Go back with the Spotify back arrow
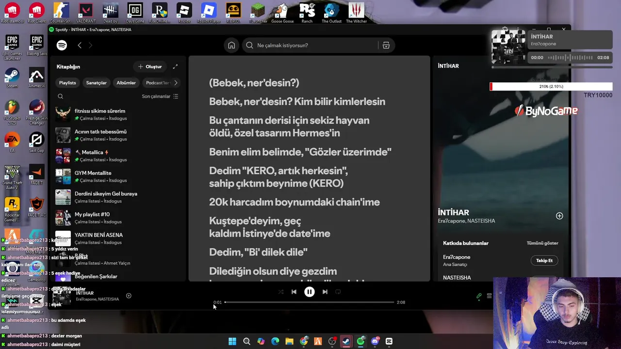The height and width of the screenshot is (349, 621). pos(80,45)
